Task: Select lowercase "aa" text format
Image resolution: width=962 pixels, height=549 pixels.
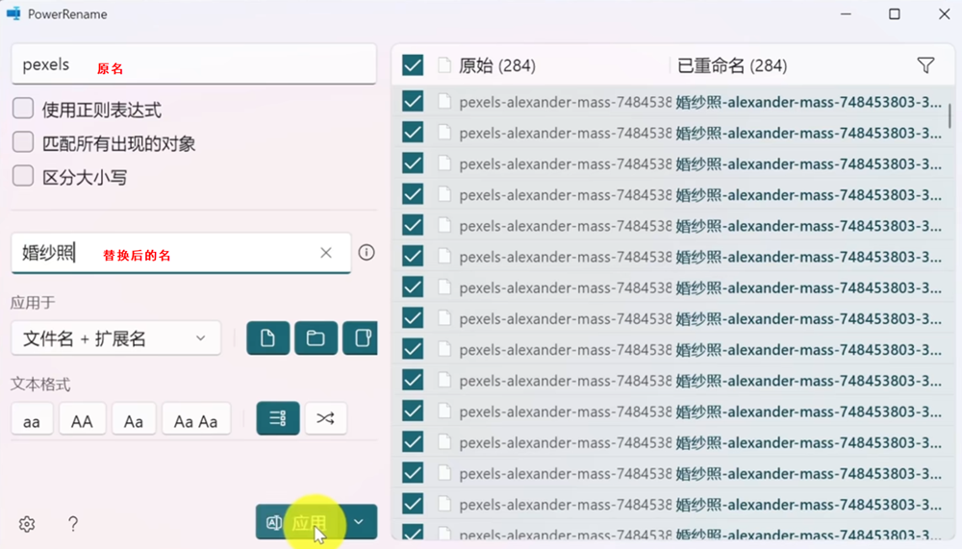Action: [32, 420]
